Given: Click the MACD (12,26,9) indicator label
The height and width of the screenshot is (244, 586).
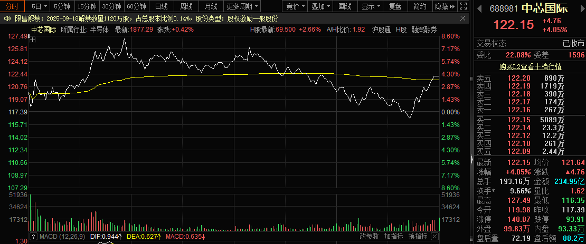Looking at the screenshot, I should click(63, 237).
